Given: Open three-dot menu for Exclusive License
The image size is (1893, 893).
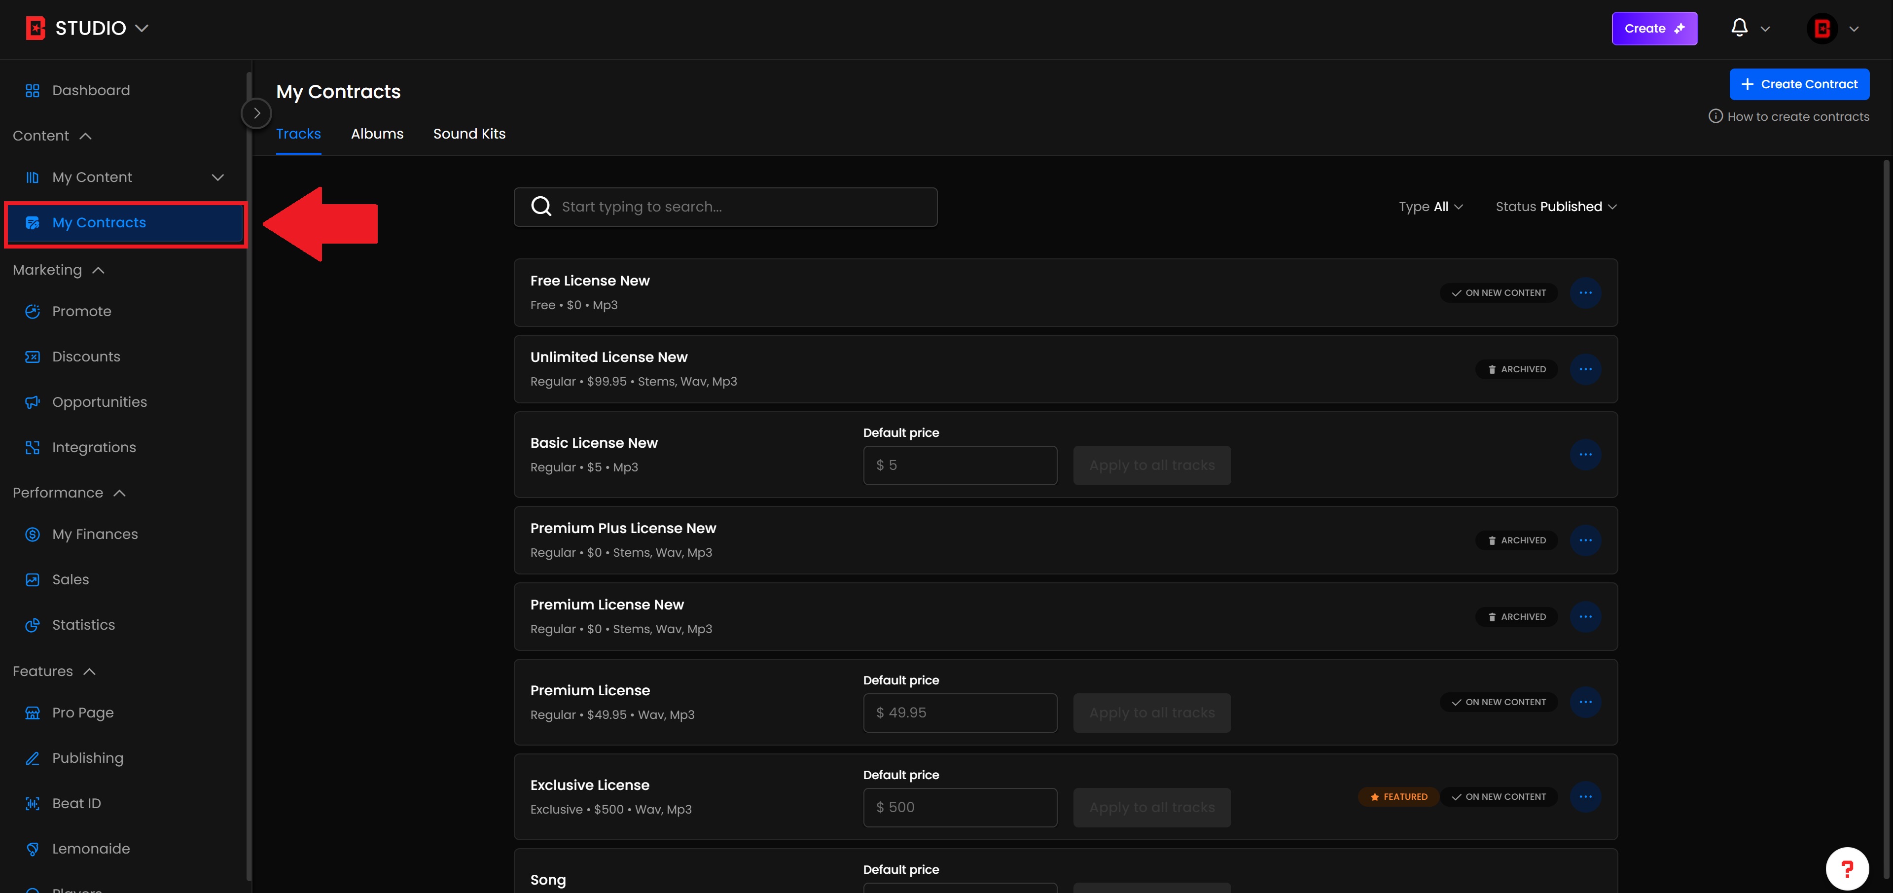Looking at the screenshot, I should coord(1585,797).
